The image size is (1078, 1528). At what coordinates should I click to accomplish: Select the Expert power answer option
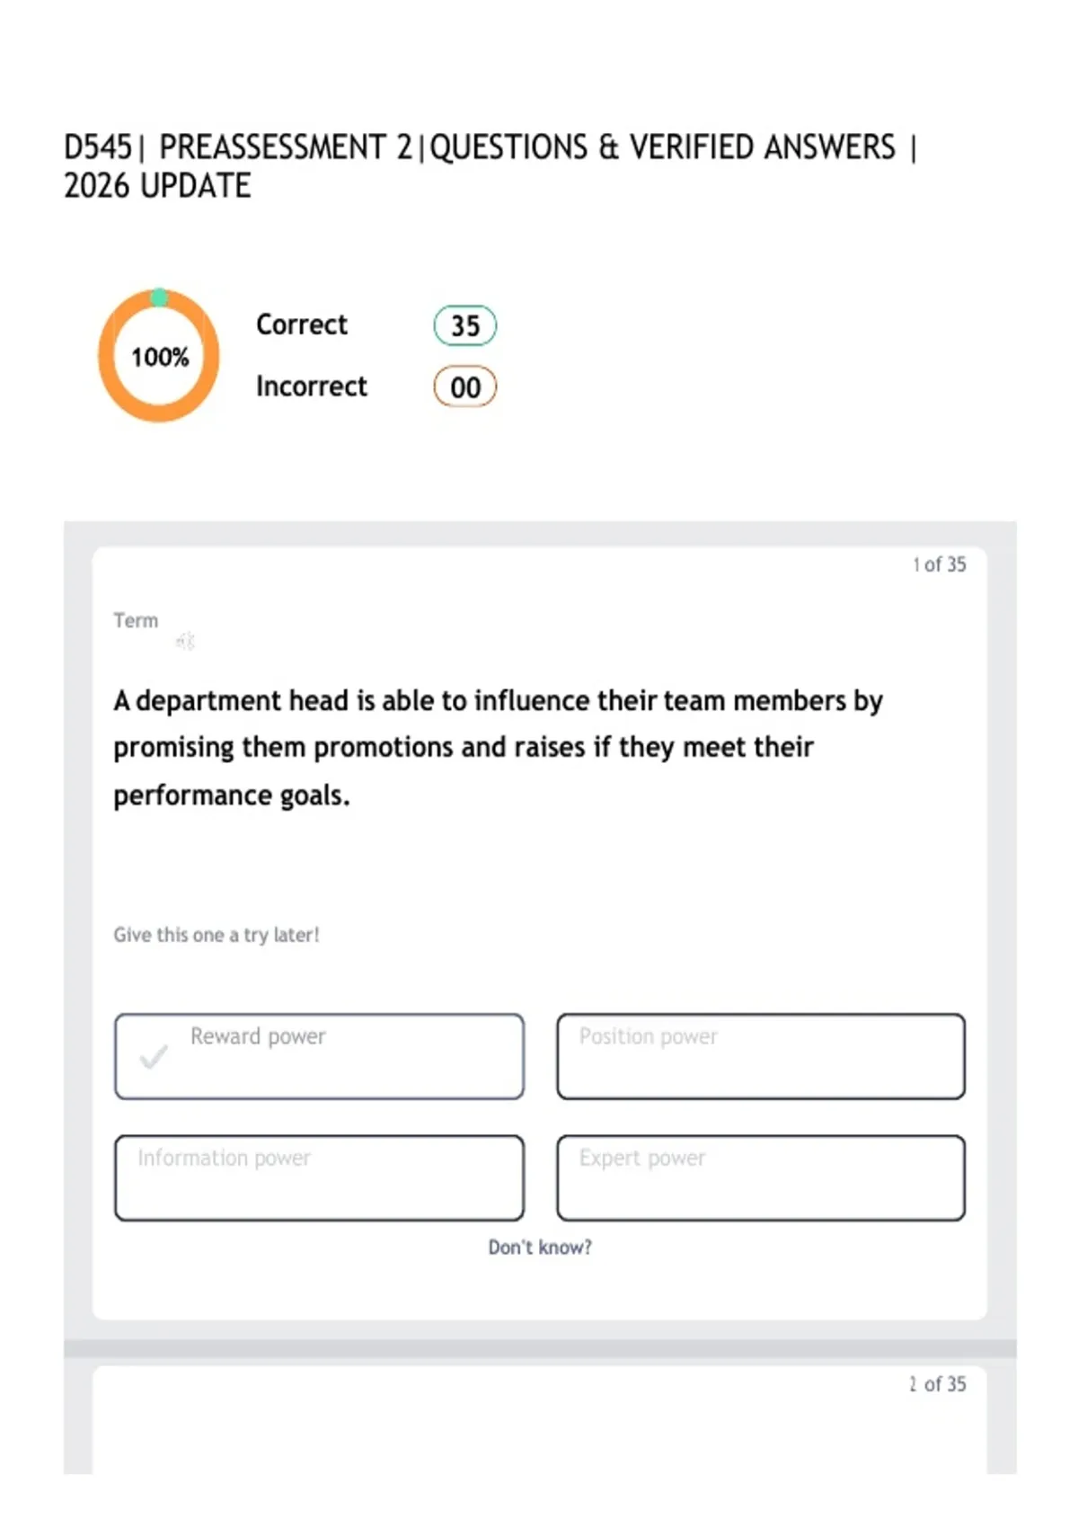coord(761,1177)
